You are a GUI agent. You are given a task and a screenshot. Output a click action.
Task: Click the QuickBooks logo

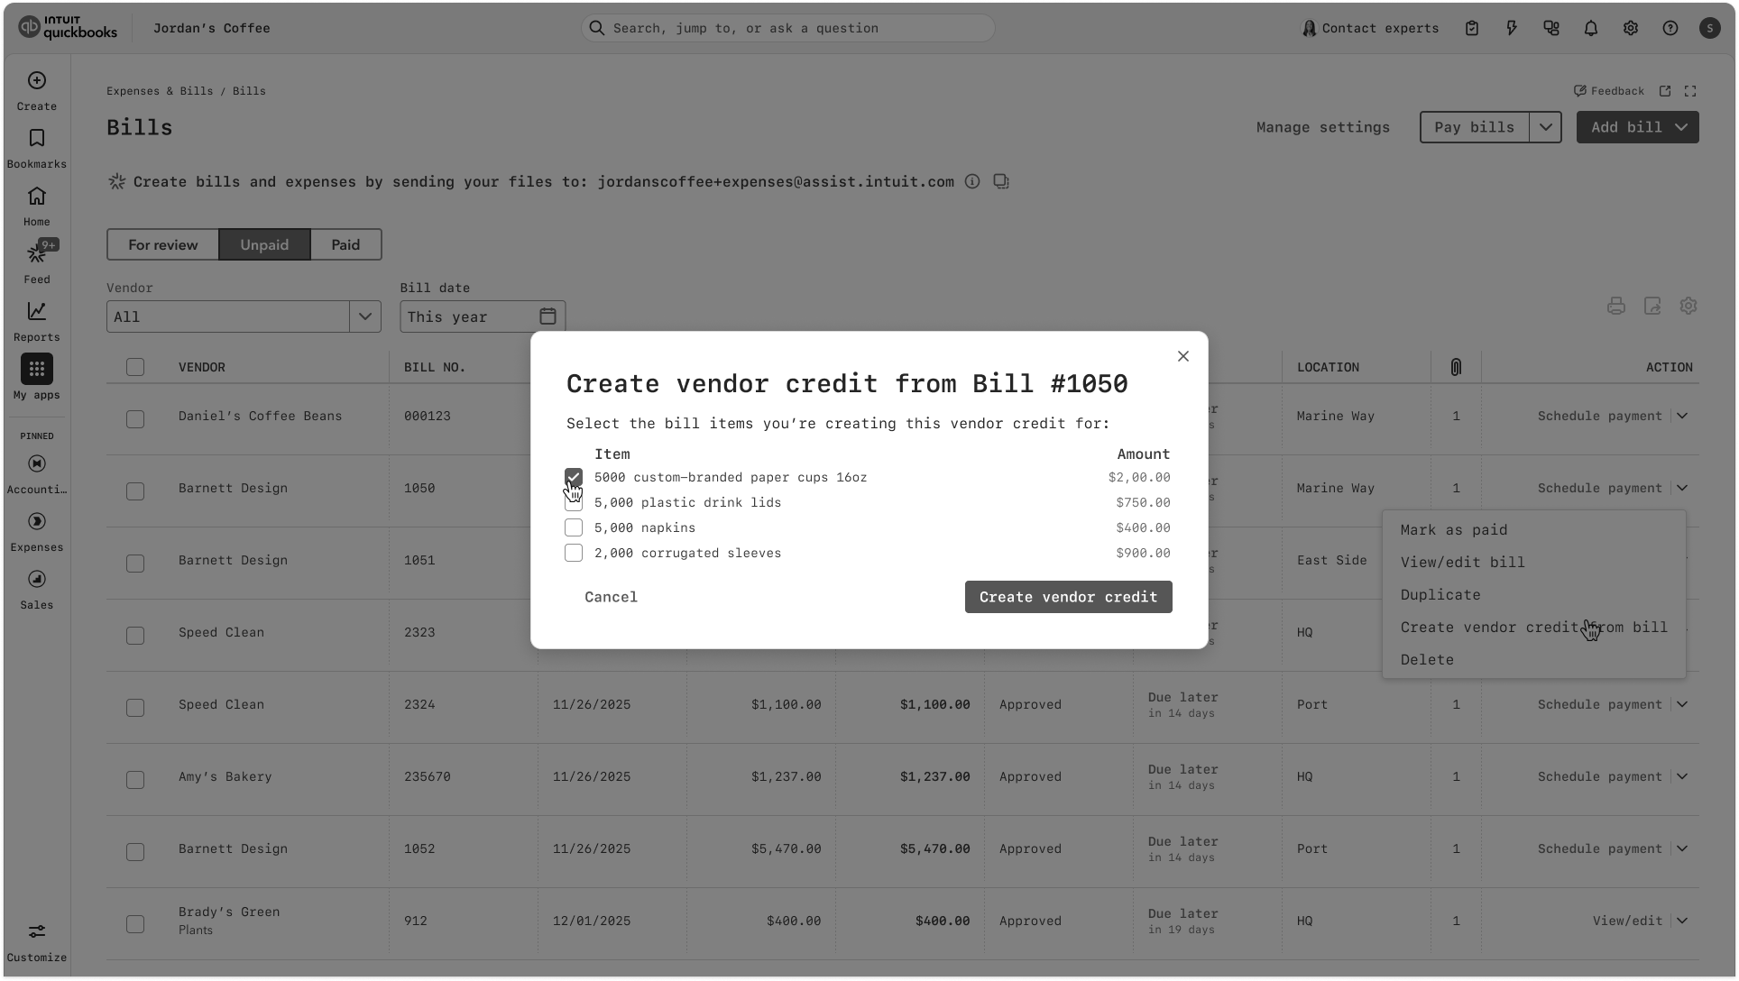point(68,28)
